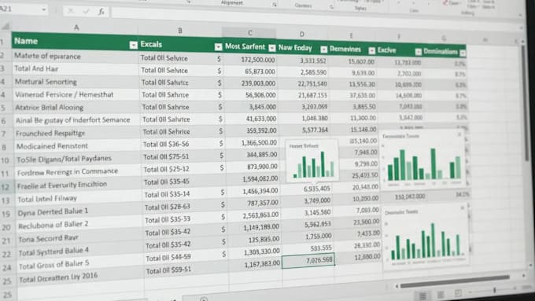
Task: Select column C header
Action: (x=249, y=33)
